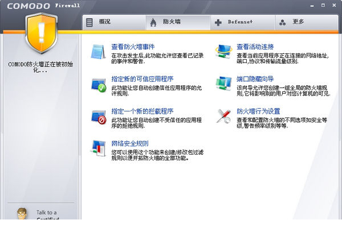Maximize the COMODO Firewall window

[x=323, y=5]
